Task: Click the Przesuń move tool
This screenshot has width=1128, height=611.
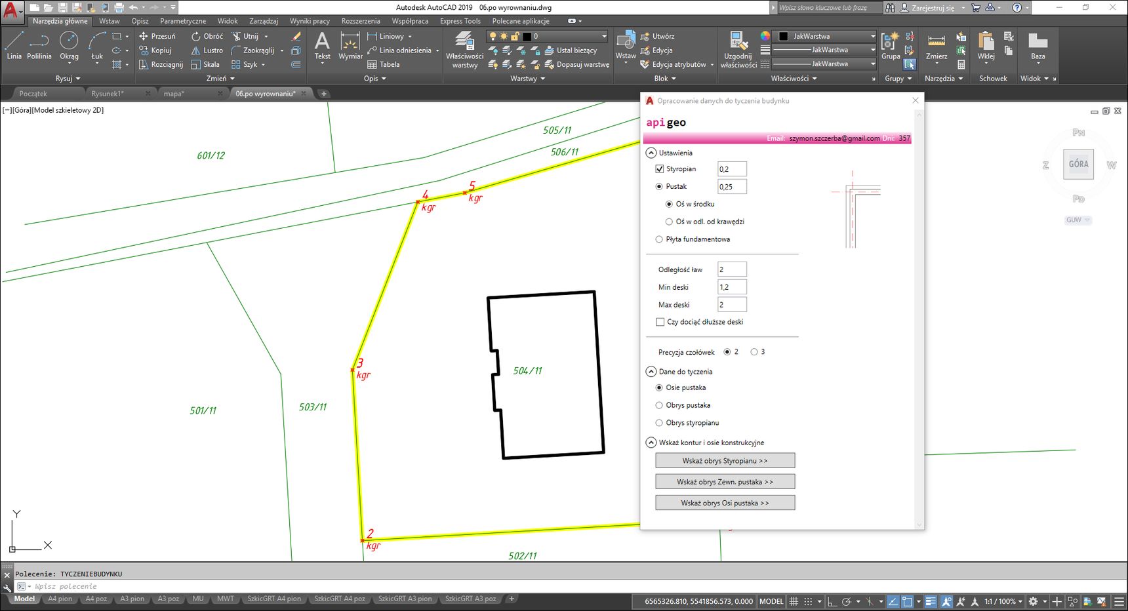Action: tap(157, 36)
